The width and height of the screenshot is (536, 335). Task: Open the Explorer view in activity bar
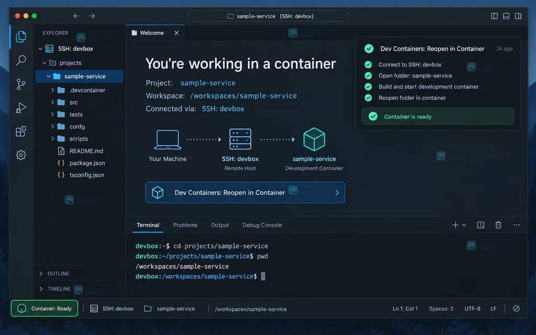[21, 37]
